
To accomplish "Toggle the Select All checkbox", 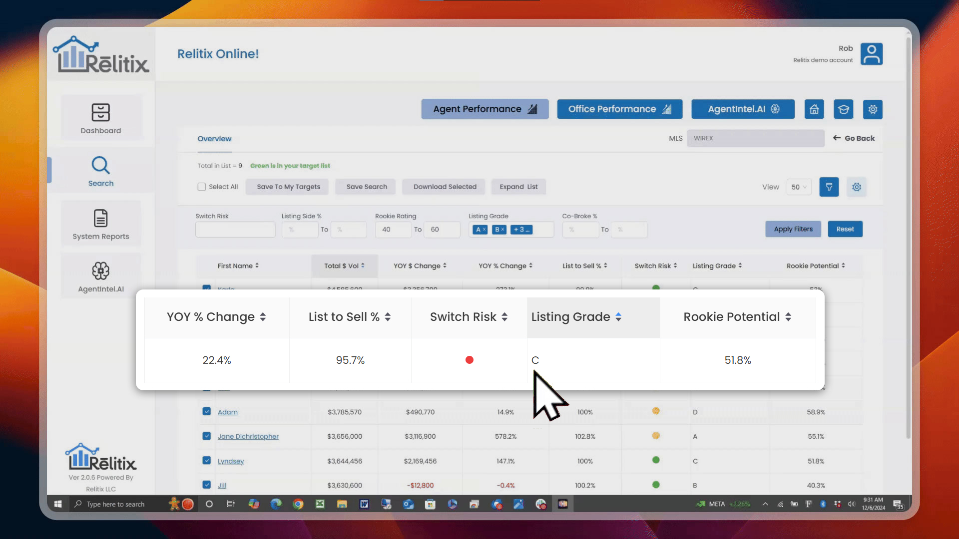I will 202,187.
